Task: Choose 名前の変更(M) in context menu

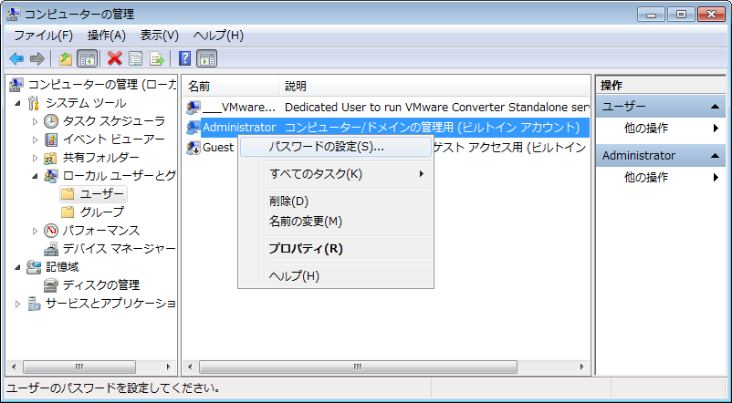Action: click(x=336, y=221)
